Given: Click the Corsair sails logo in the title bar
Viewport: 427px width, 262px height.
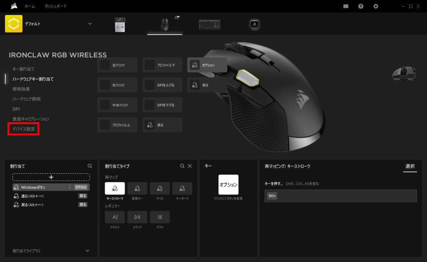Looking at the screenshot, I should [14, 6].
